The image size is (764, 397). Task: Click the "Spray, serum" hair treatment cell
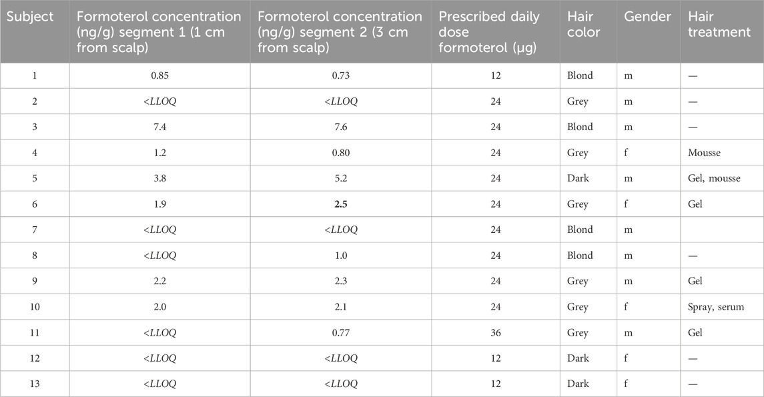pyautogui.click(x=714, y=307)
